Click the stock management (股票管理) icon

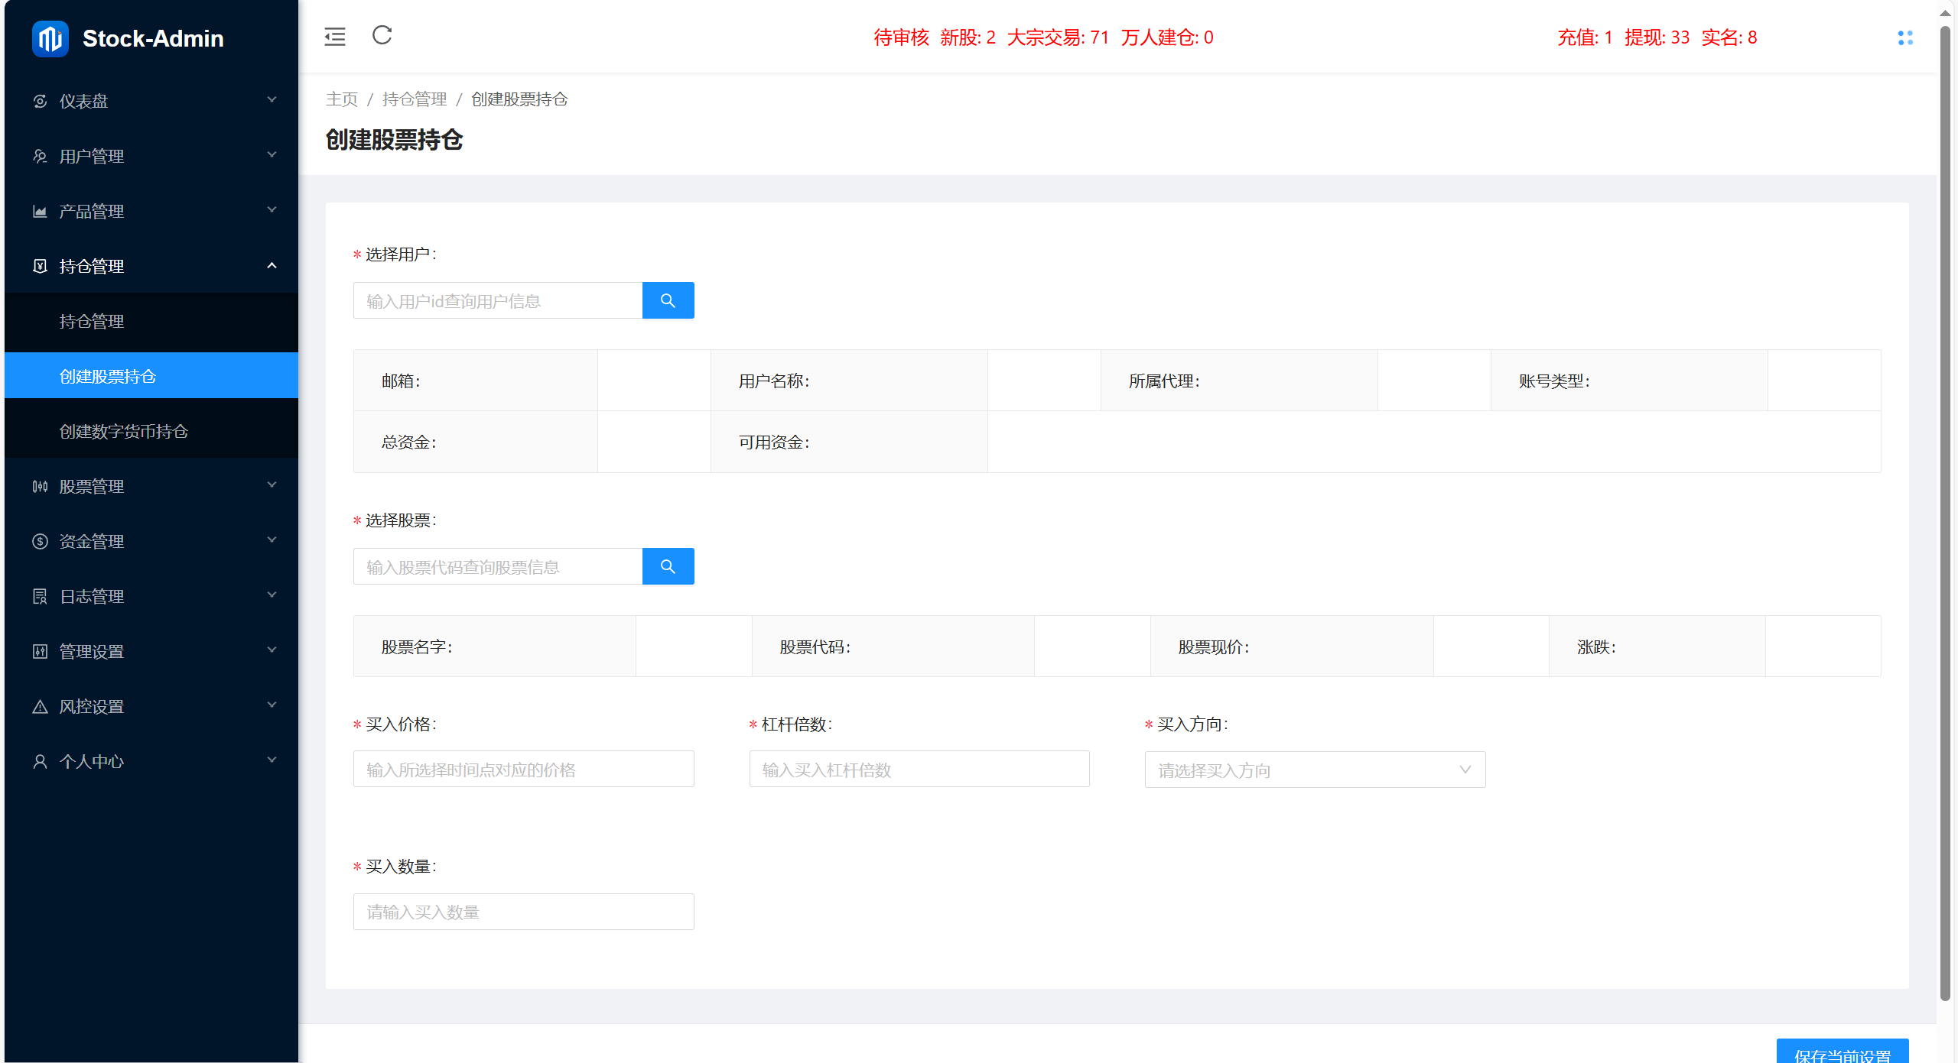tap(41, 486)
